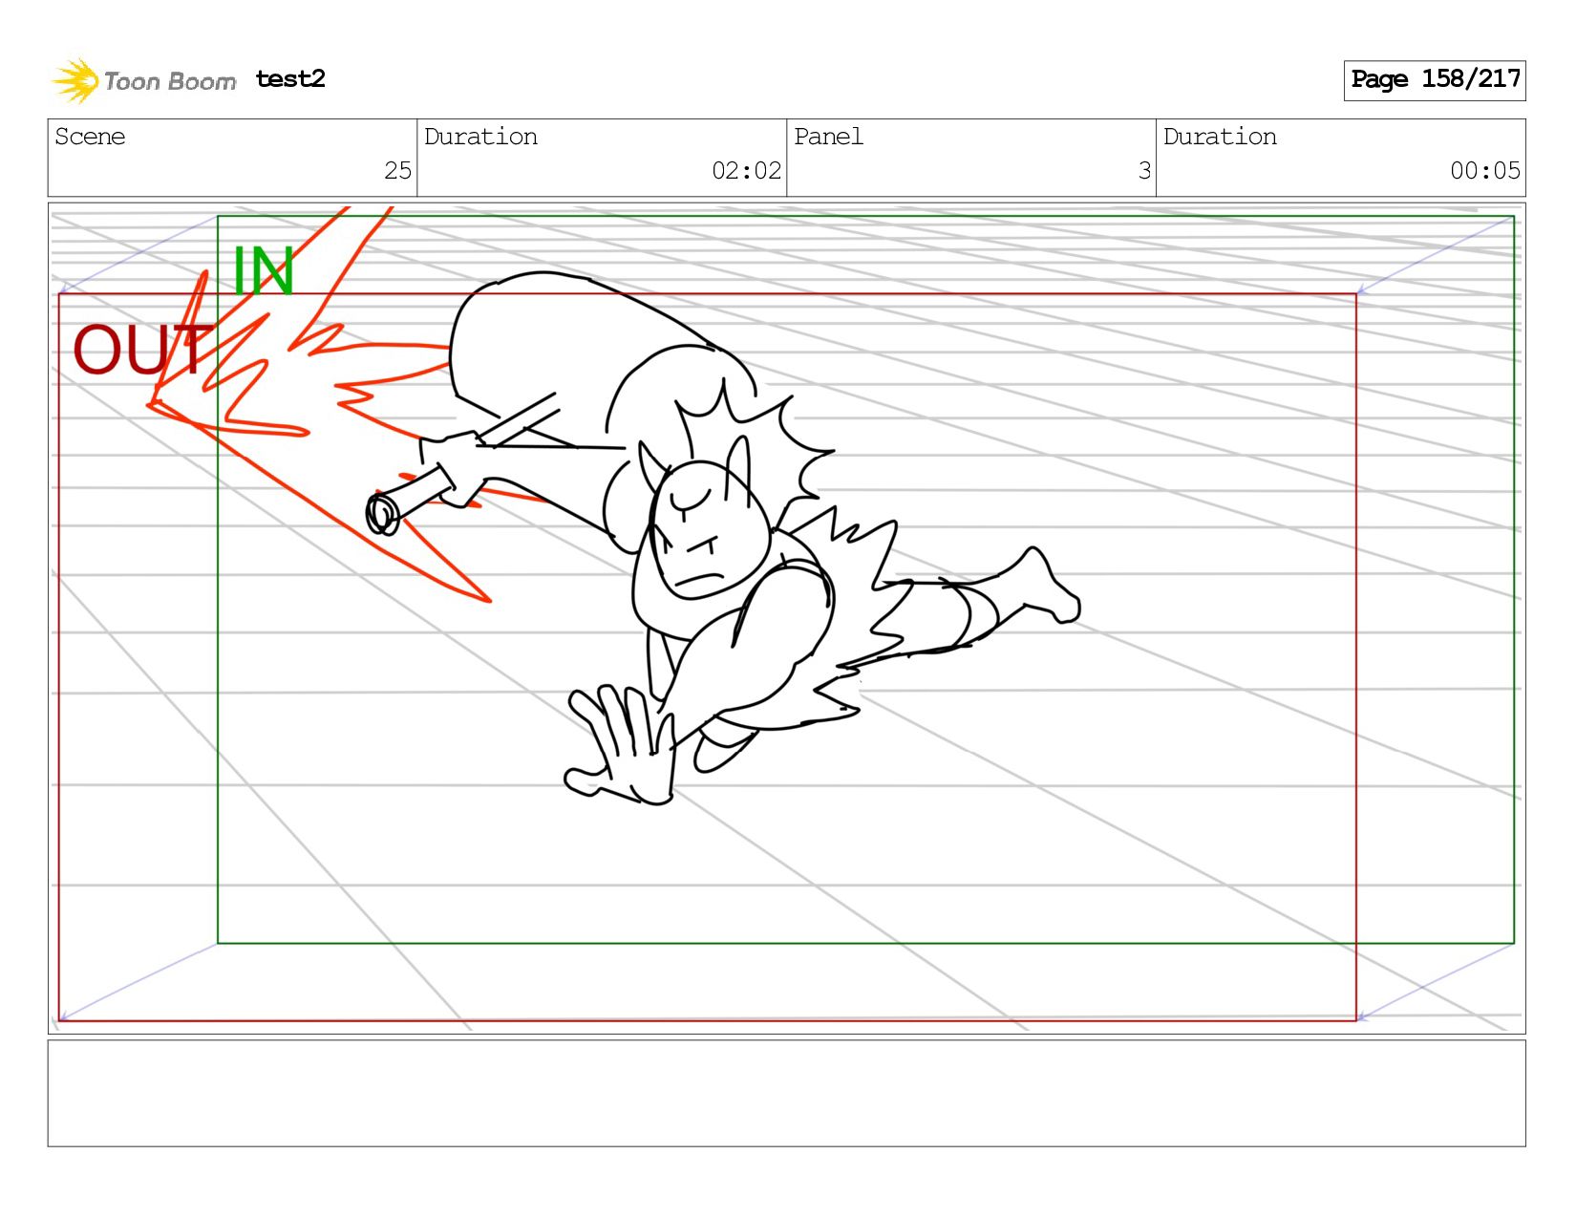Click the panel number '3'
This screenshot has width=1576, height=1218.
click(1144, 171)
